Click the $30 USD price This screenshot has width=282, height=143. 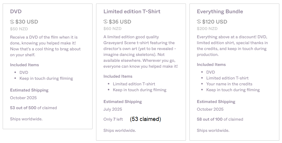click(27, 22)
